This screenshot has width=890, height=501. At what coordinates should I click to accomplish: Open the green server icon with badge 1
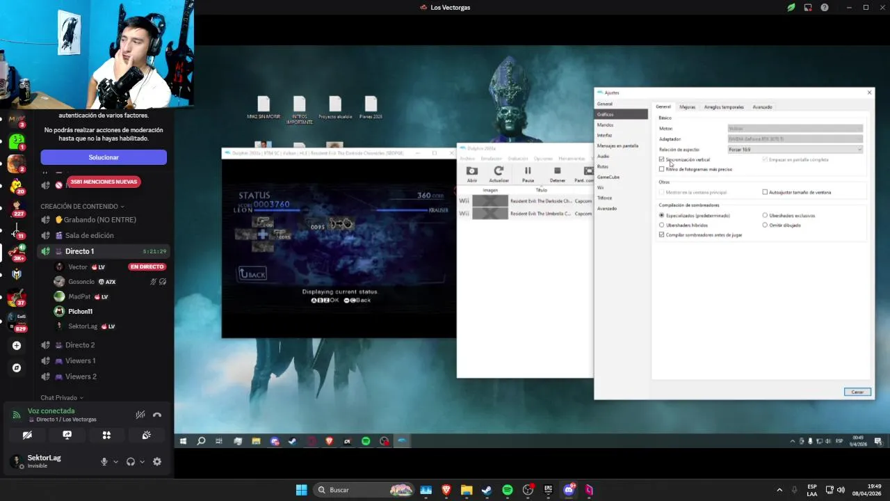[x=17, y=142]
